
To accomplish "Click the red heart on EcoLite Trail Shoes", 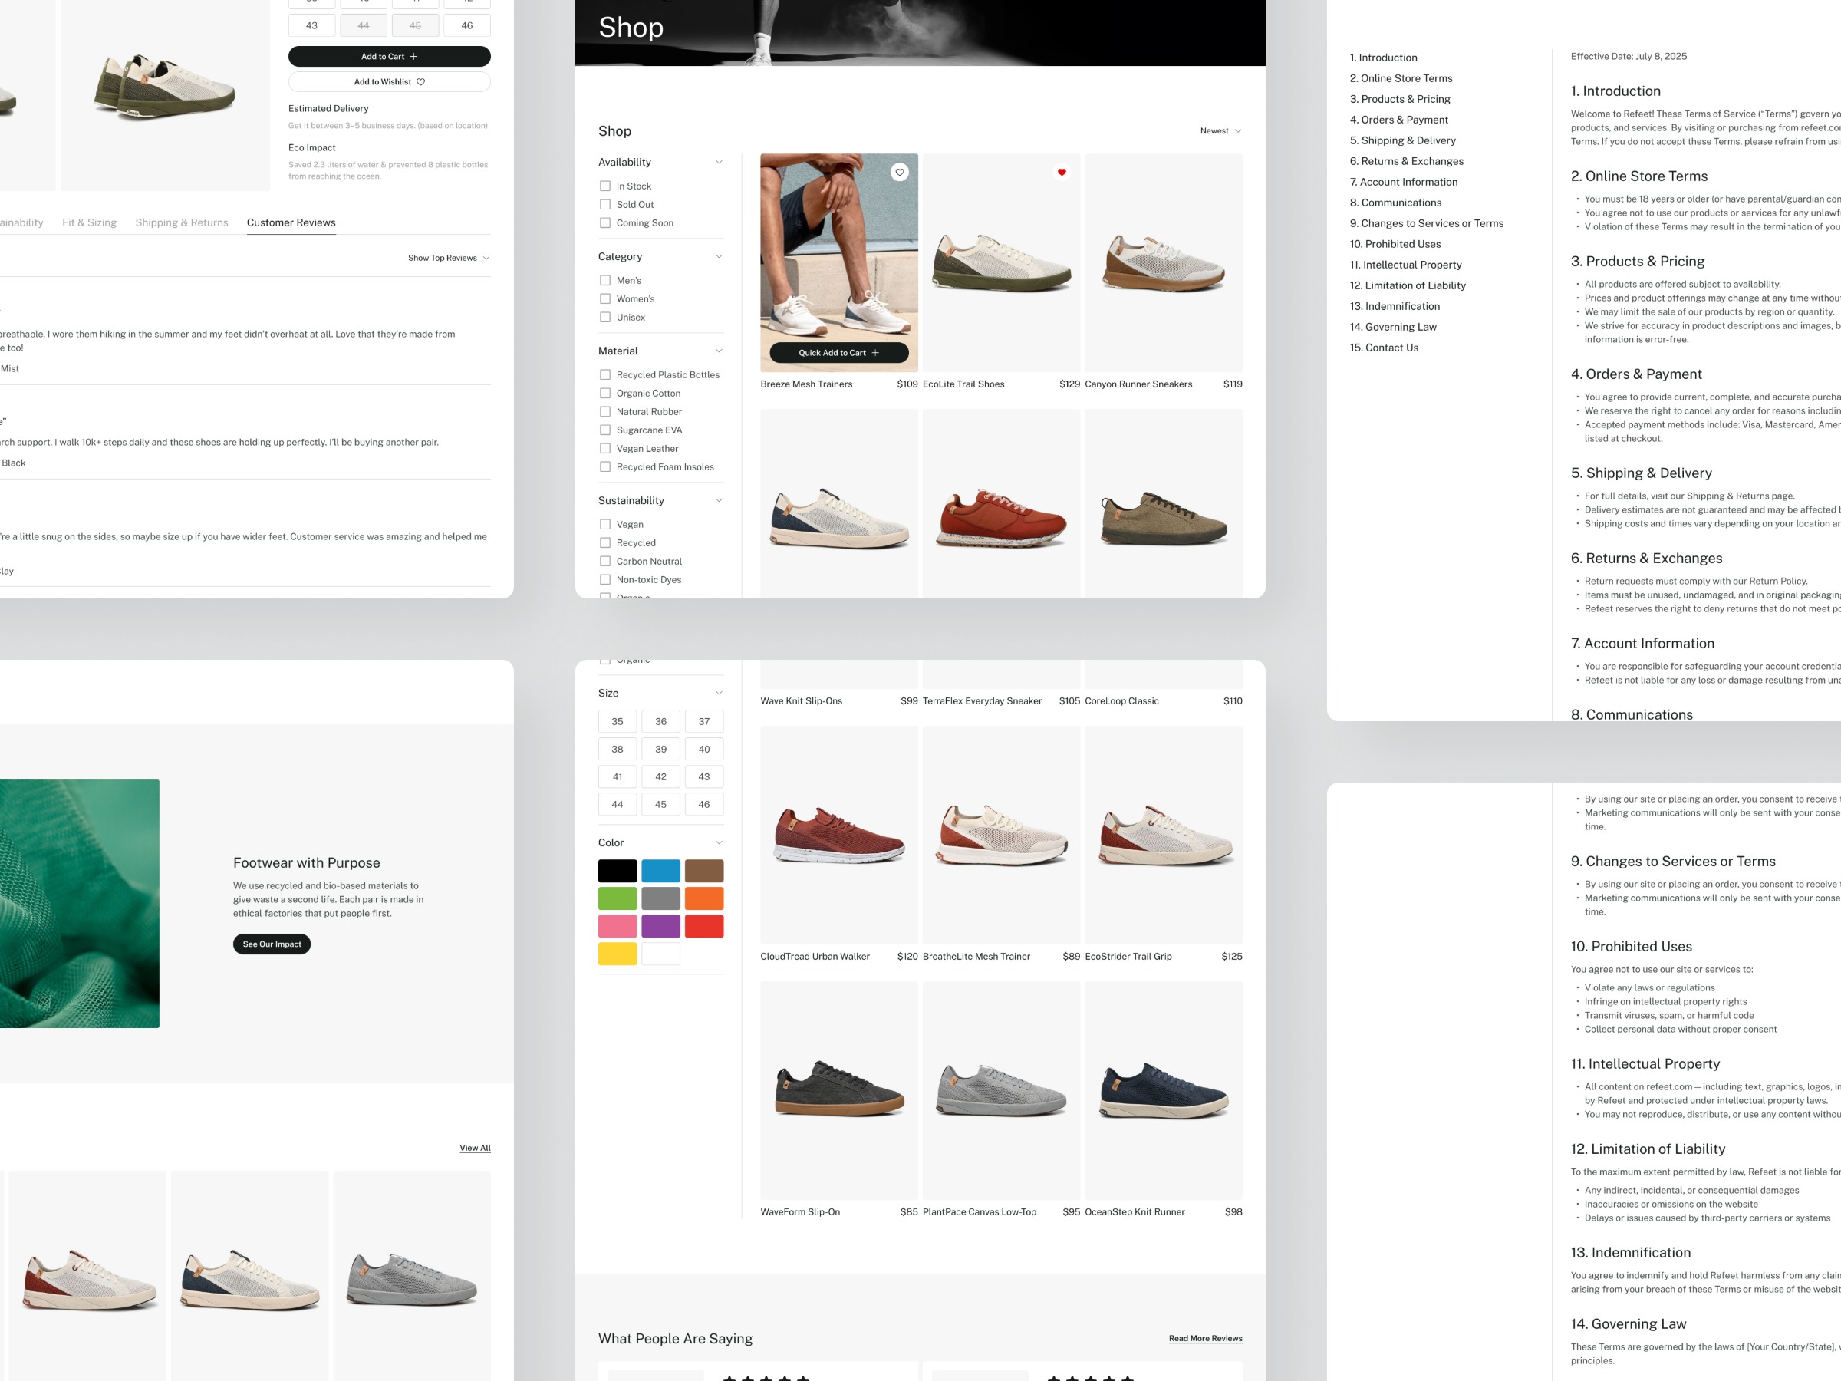I will click(x=1061, y=173).
